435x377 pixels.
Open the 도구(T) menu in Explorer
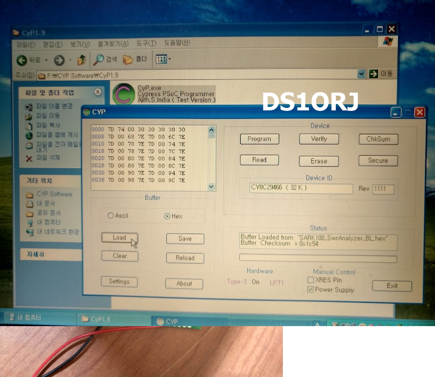click(146, 43)
